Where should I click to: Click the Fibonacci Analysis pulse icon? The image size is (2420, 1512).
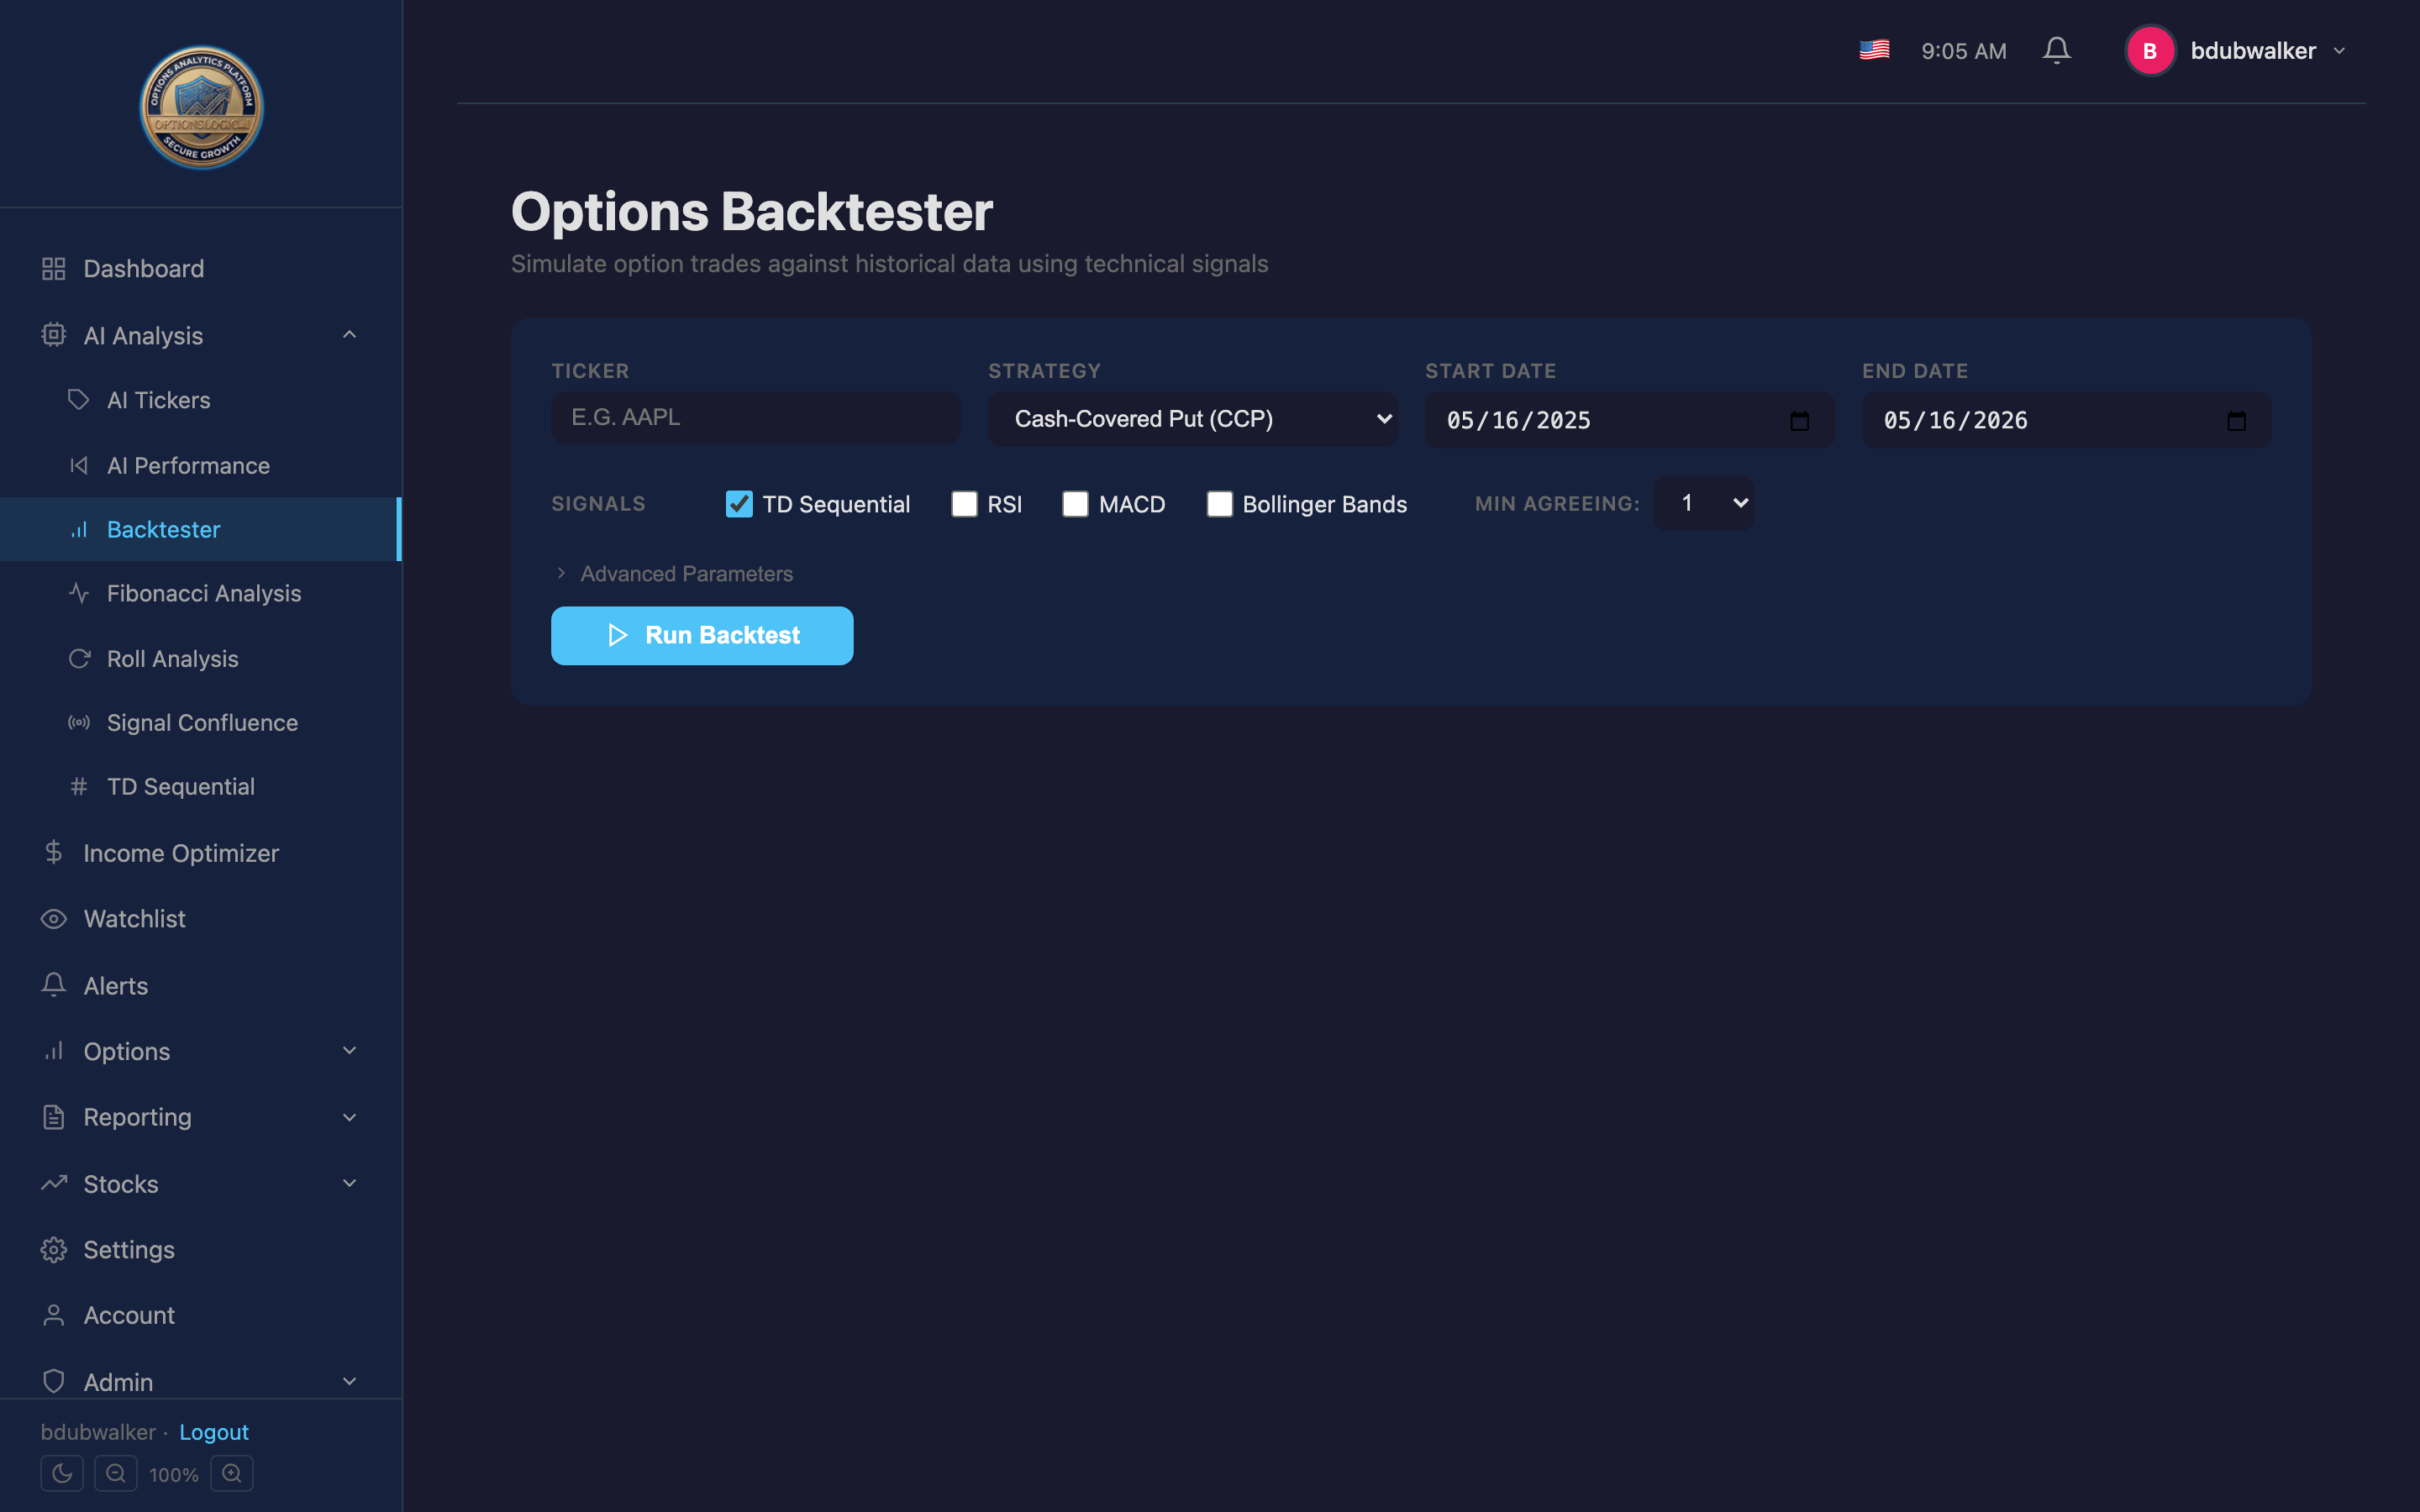click(79, 593)
